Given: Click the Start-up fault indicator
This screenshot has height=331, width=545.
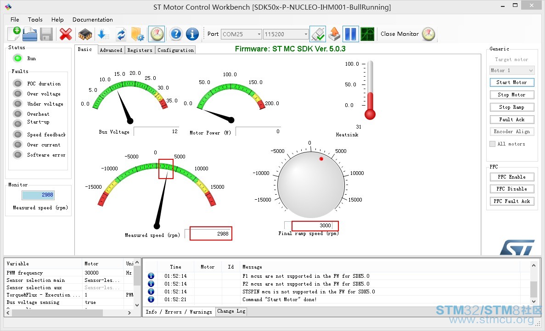Looking at the screenshot, I should 18,124.
